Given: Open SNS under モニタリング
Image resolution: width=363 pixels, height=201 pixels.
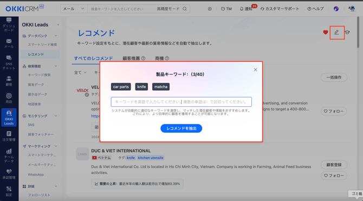Looking at the screenshot, I should [x=31, y=125].
